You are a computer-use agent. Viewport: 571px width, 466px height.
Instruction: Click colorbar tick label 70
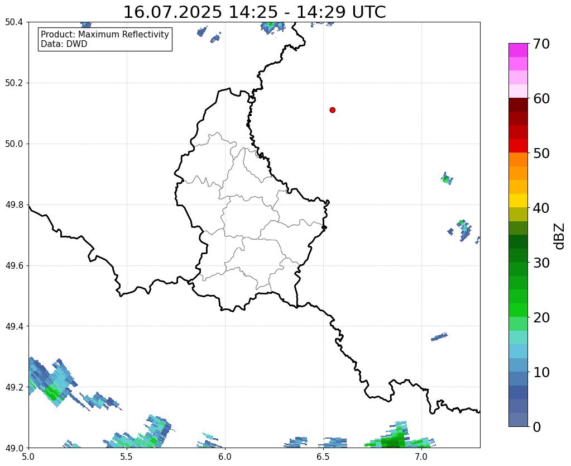click(541, 44)
